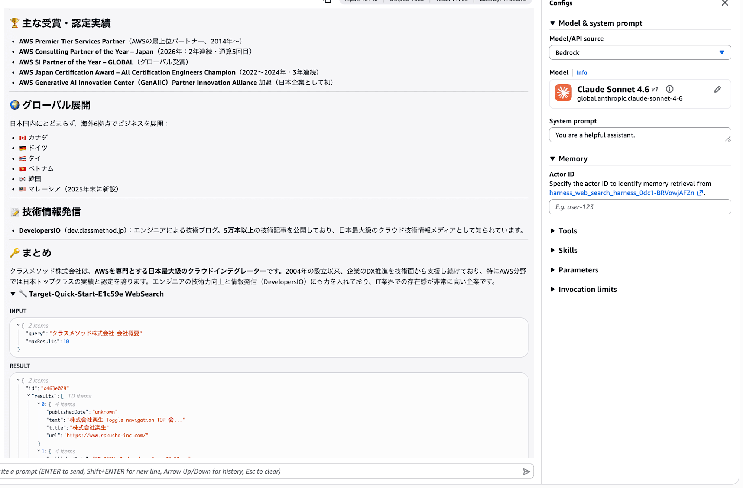The height and width of the screenshot is (488, 743).
Task: Click the global.anthropic.claude-sonnet-4-6 model ID
Action: [630, 98]
